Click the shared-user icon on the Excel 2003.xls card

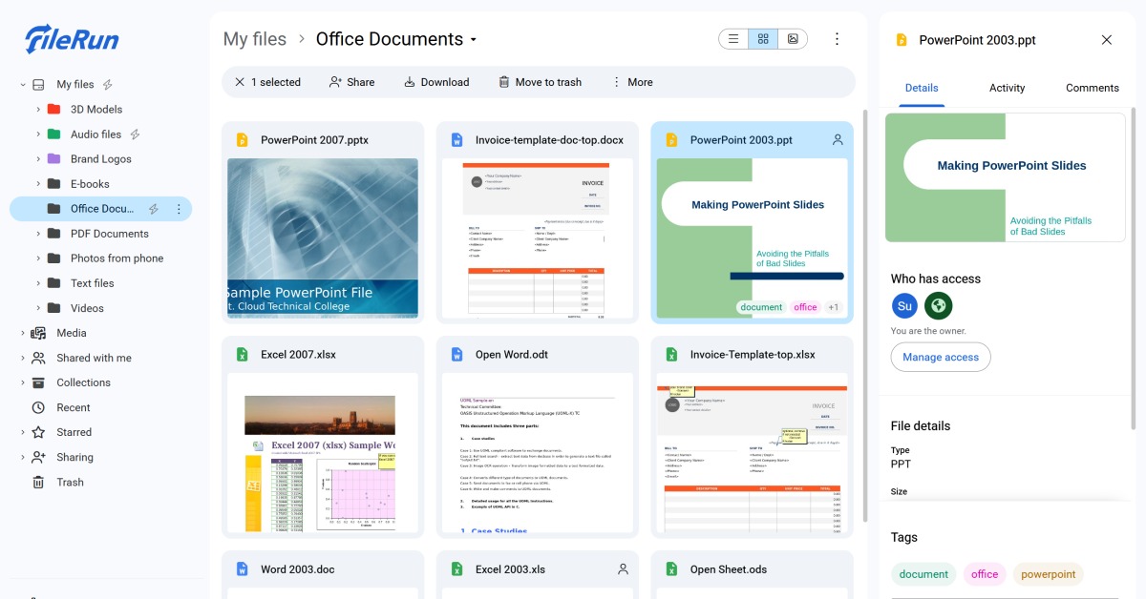tap(623, 569)
